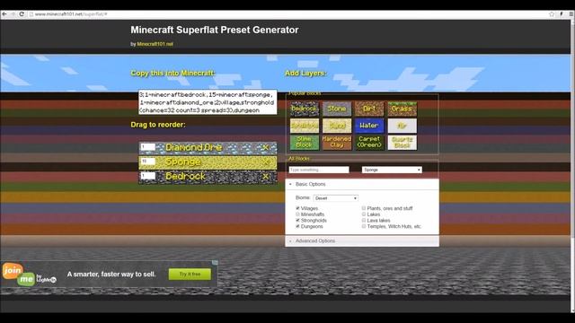
Task: Open the Minecraft101.net author link
Action: tap(155, 44)
